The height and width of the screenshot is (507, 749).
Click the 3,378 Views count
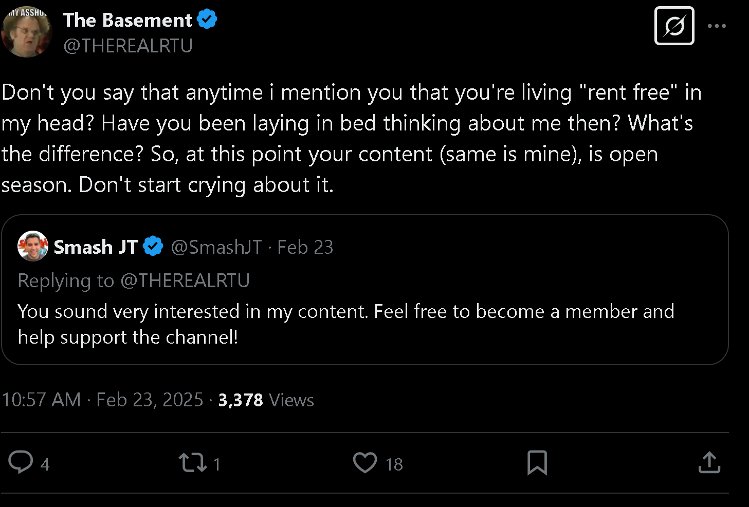[266, 400]
